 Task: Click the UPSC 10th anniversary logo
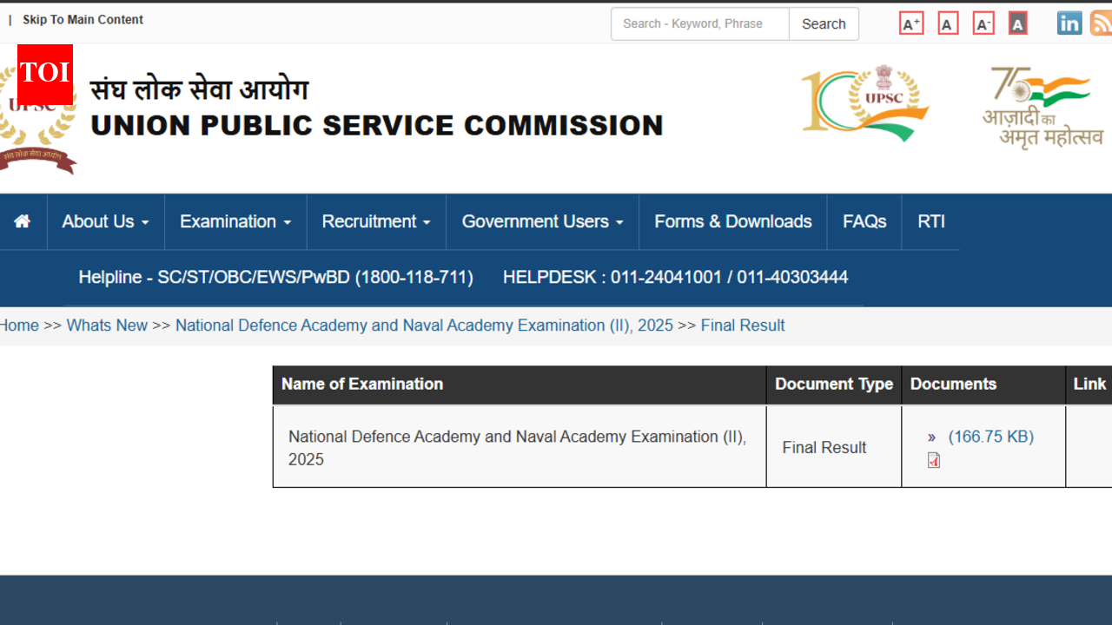tap(866, 102)
